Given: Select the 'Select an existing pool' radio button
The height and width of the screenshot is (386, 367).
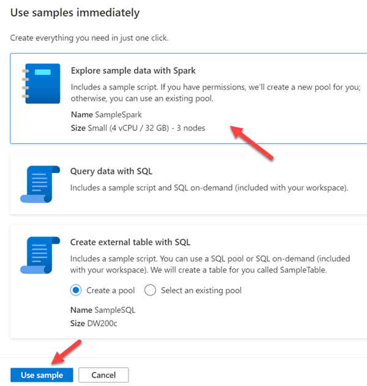Looking at the screenshot, I should [150, 290].
